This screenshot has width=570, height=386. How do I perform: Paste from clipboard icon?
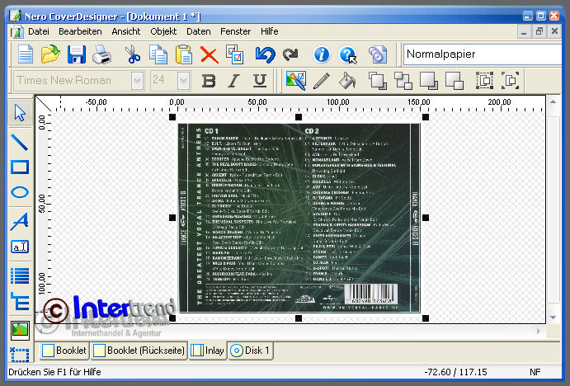click(x=184, y=54)
